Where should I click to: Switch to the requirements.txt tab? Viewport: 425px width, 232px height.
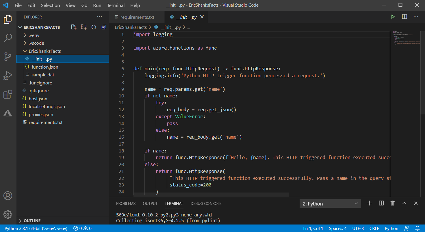(137, 17)
